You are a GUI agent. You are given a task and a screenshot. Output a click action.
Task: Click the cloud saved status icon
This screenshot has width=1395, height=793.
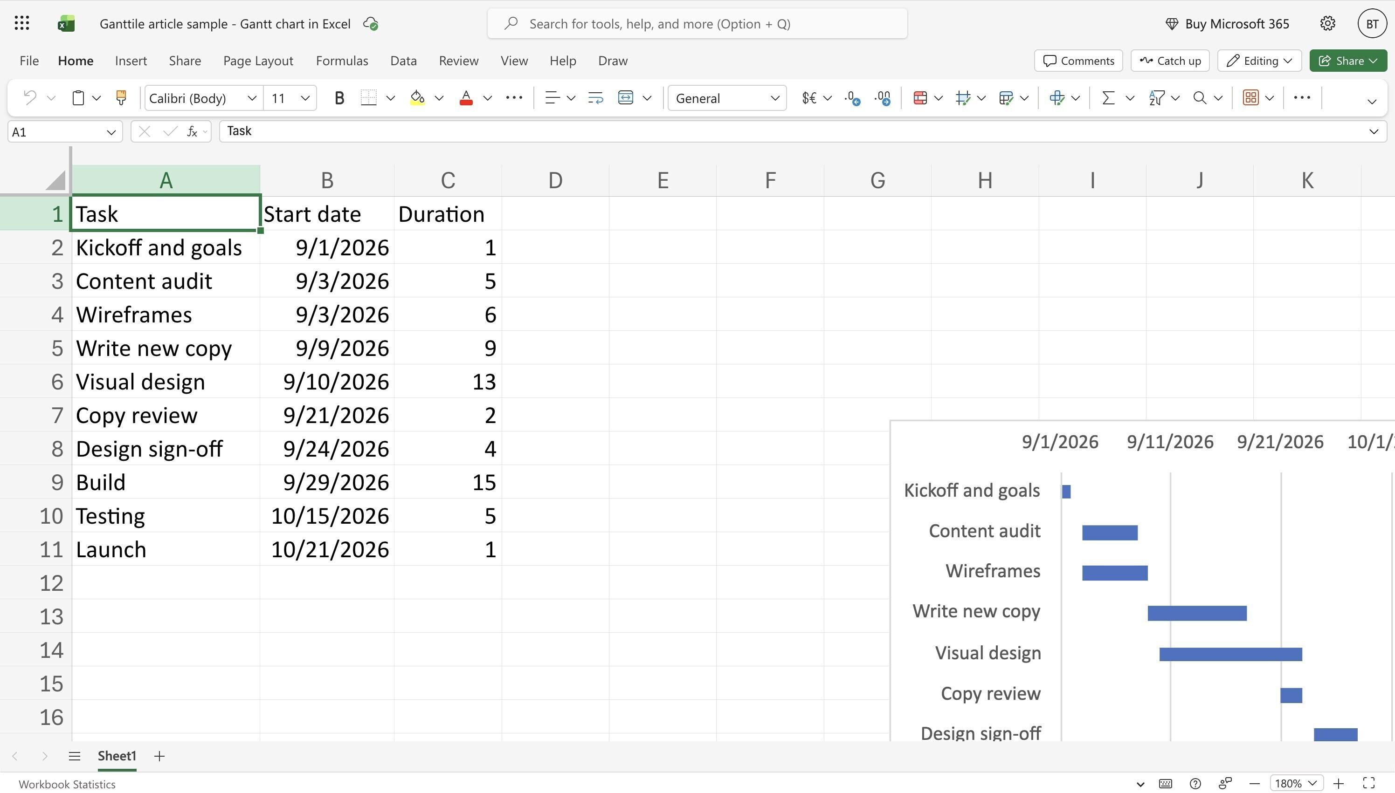click(371, 24)
